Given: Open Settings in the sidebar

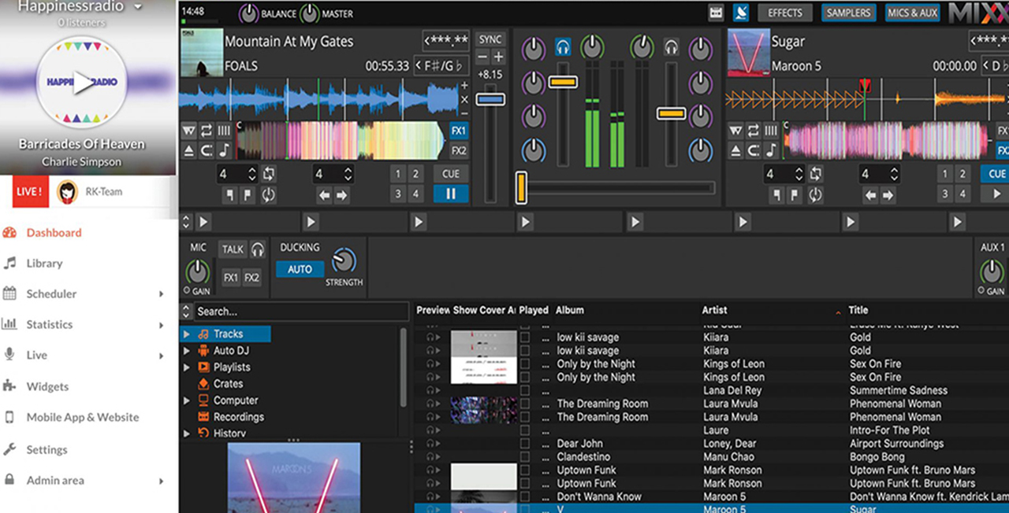Looking at the screenshot, I should click(47, 449).
